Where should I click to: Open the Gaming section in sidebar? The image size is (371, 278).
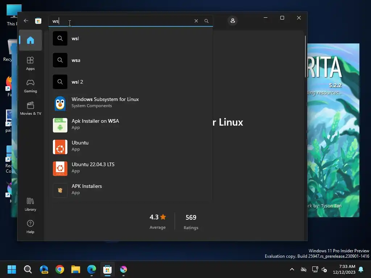point(30,86)
